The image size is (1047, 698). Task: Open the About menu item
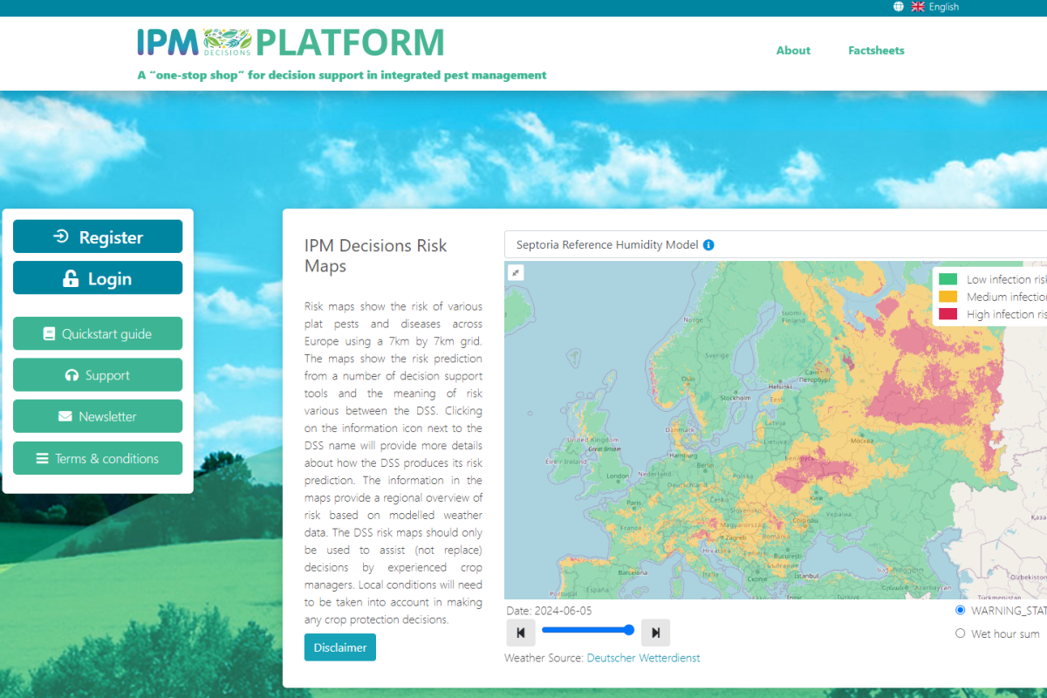(793, 51)
